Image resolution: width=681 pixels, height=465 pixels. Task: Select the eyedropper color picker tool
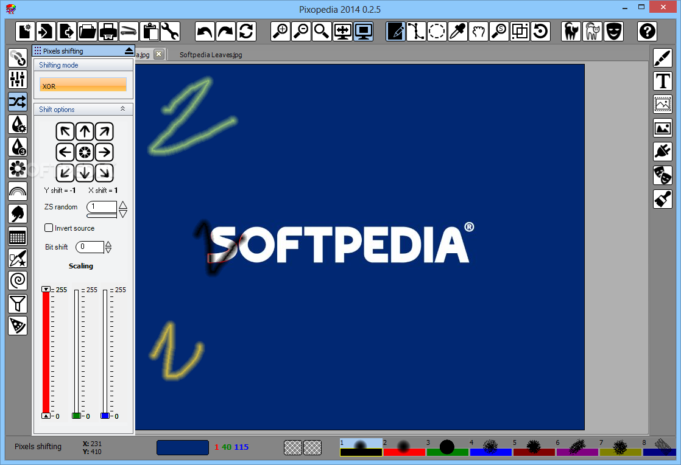pyautogui.click(x=457, y=31)
